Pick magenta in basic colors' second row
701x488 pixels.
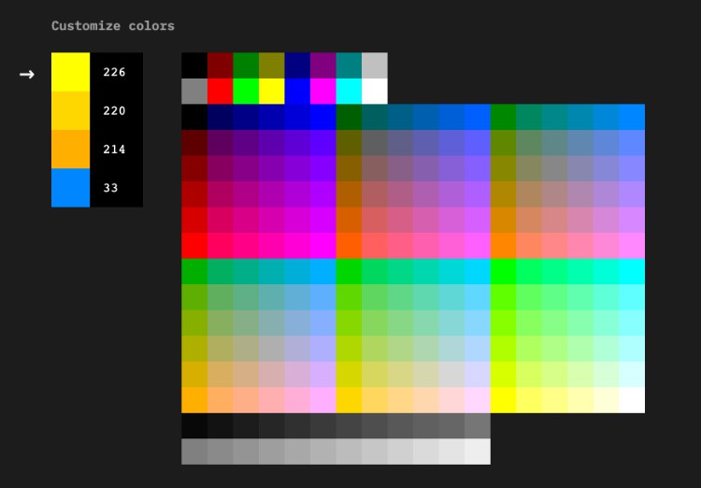point(322,92)
